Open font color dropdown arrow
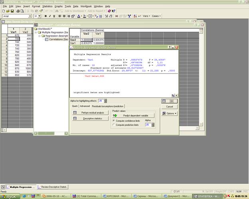Screen dimensions: 249x199 pyautogui.click(x=82, y=16)
